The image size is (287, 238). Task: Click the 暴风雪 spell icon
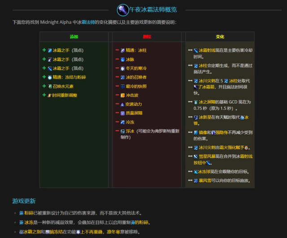196,181
